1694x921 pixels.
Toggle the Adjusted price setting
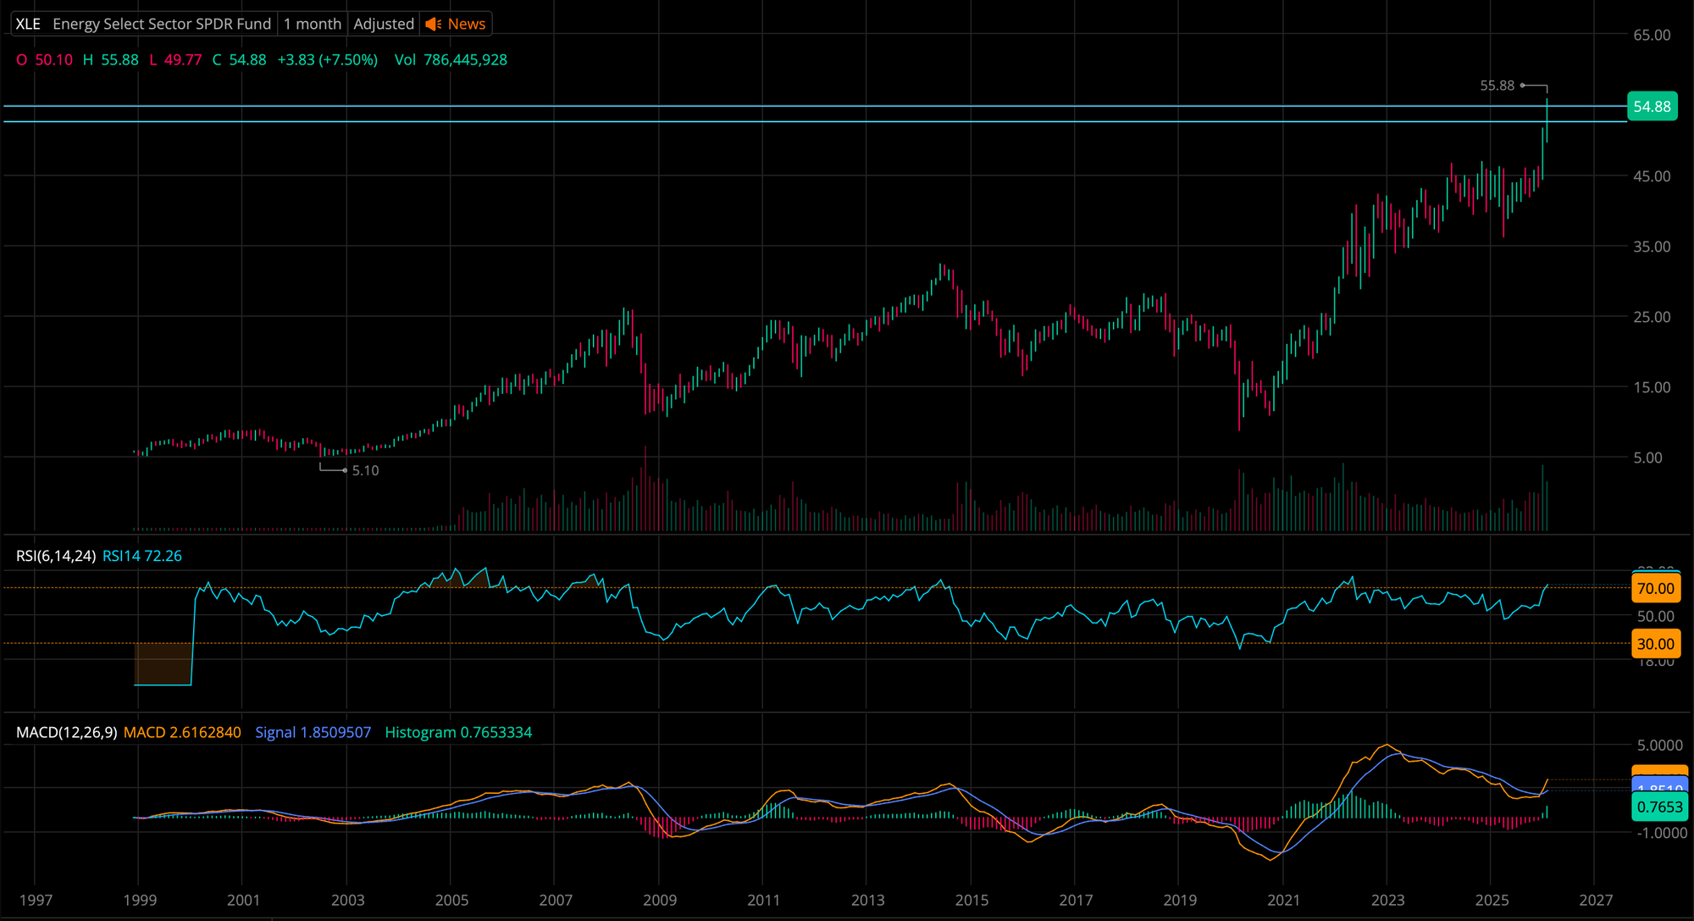click(384, 24)
